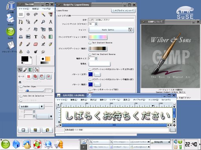
Task: Open the image window ruler-corner menu arrow
Action: [58, 105]
